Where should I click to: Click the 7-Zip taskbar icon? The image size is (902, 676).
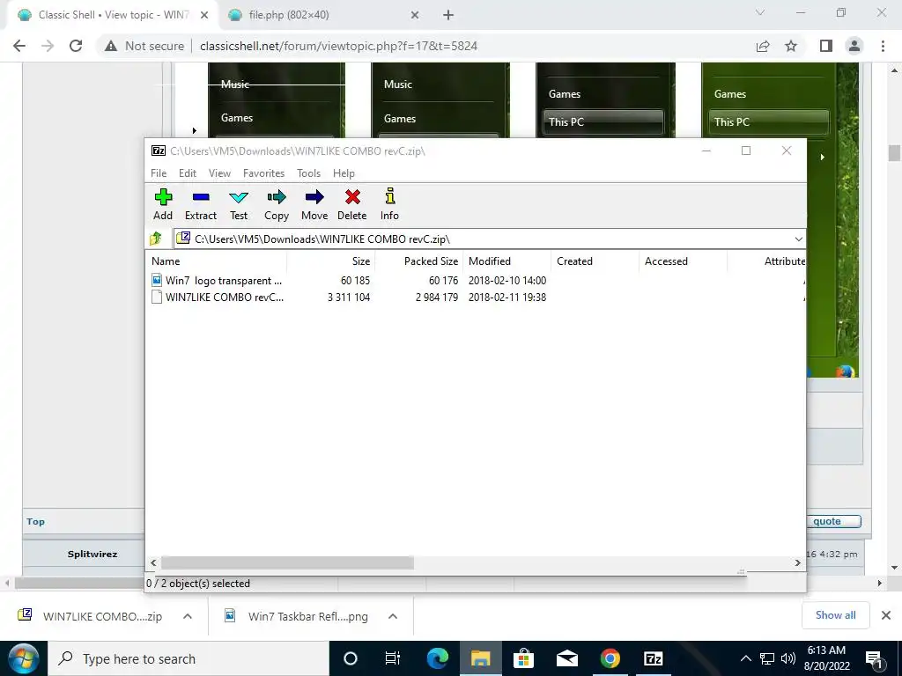click(x=654, y=658)
